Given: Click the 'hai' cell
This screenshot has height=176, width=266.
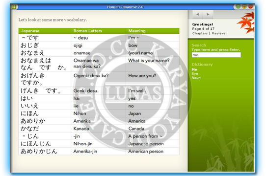Looking at the screenshot, I should click(98, 98).
